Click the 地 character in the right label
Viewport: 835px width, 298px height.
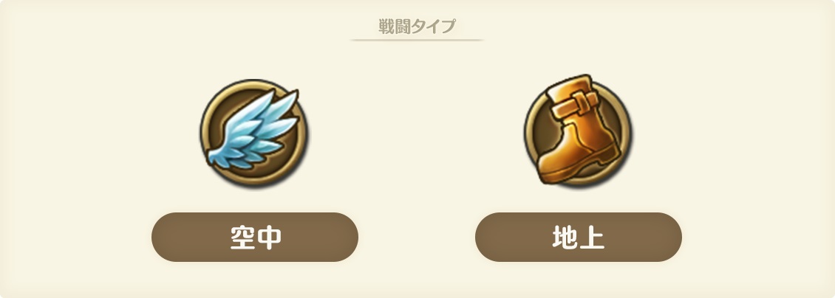point(565,238)
